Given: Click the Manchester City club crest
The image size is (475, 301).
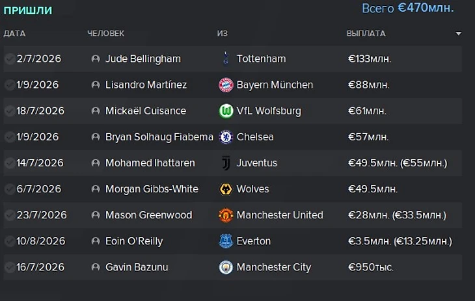Looking at the screenshot, I should point(226,267).
